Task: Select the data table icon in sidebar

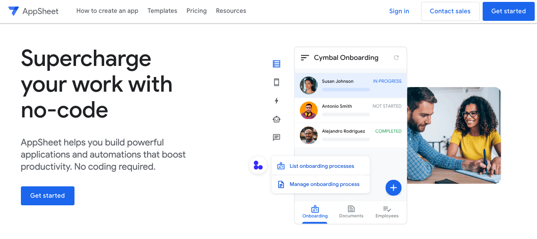Action: [x=277, y=64]
